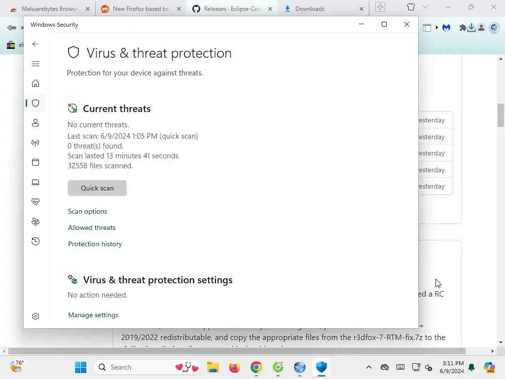Image resolution: width=505 pixels, height=379 pixels.
Task: Open Windows Security settings gear
Action: 36,316
